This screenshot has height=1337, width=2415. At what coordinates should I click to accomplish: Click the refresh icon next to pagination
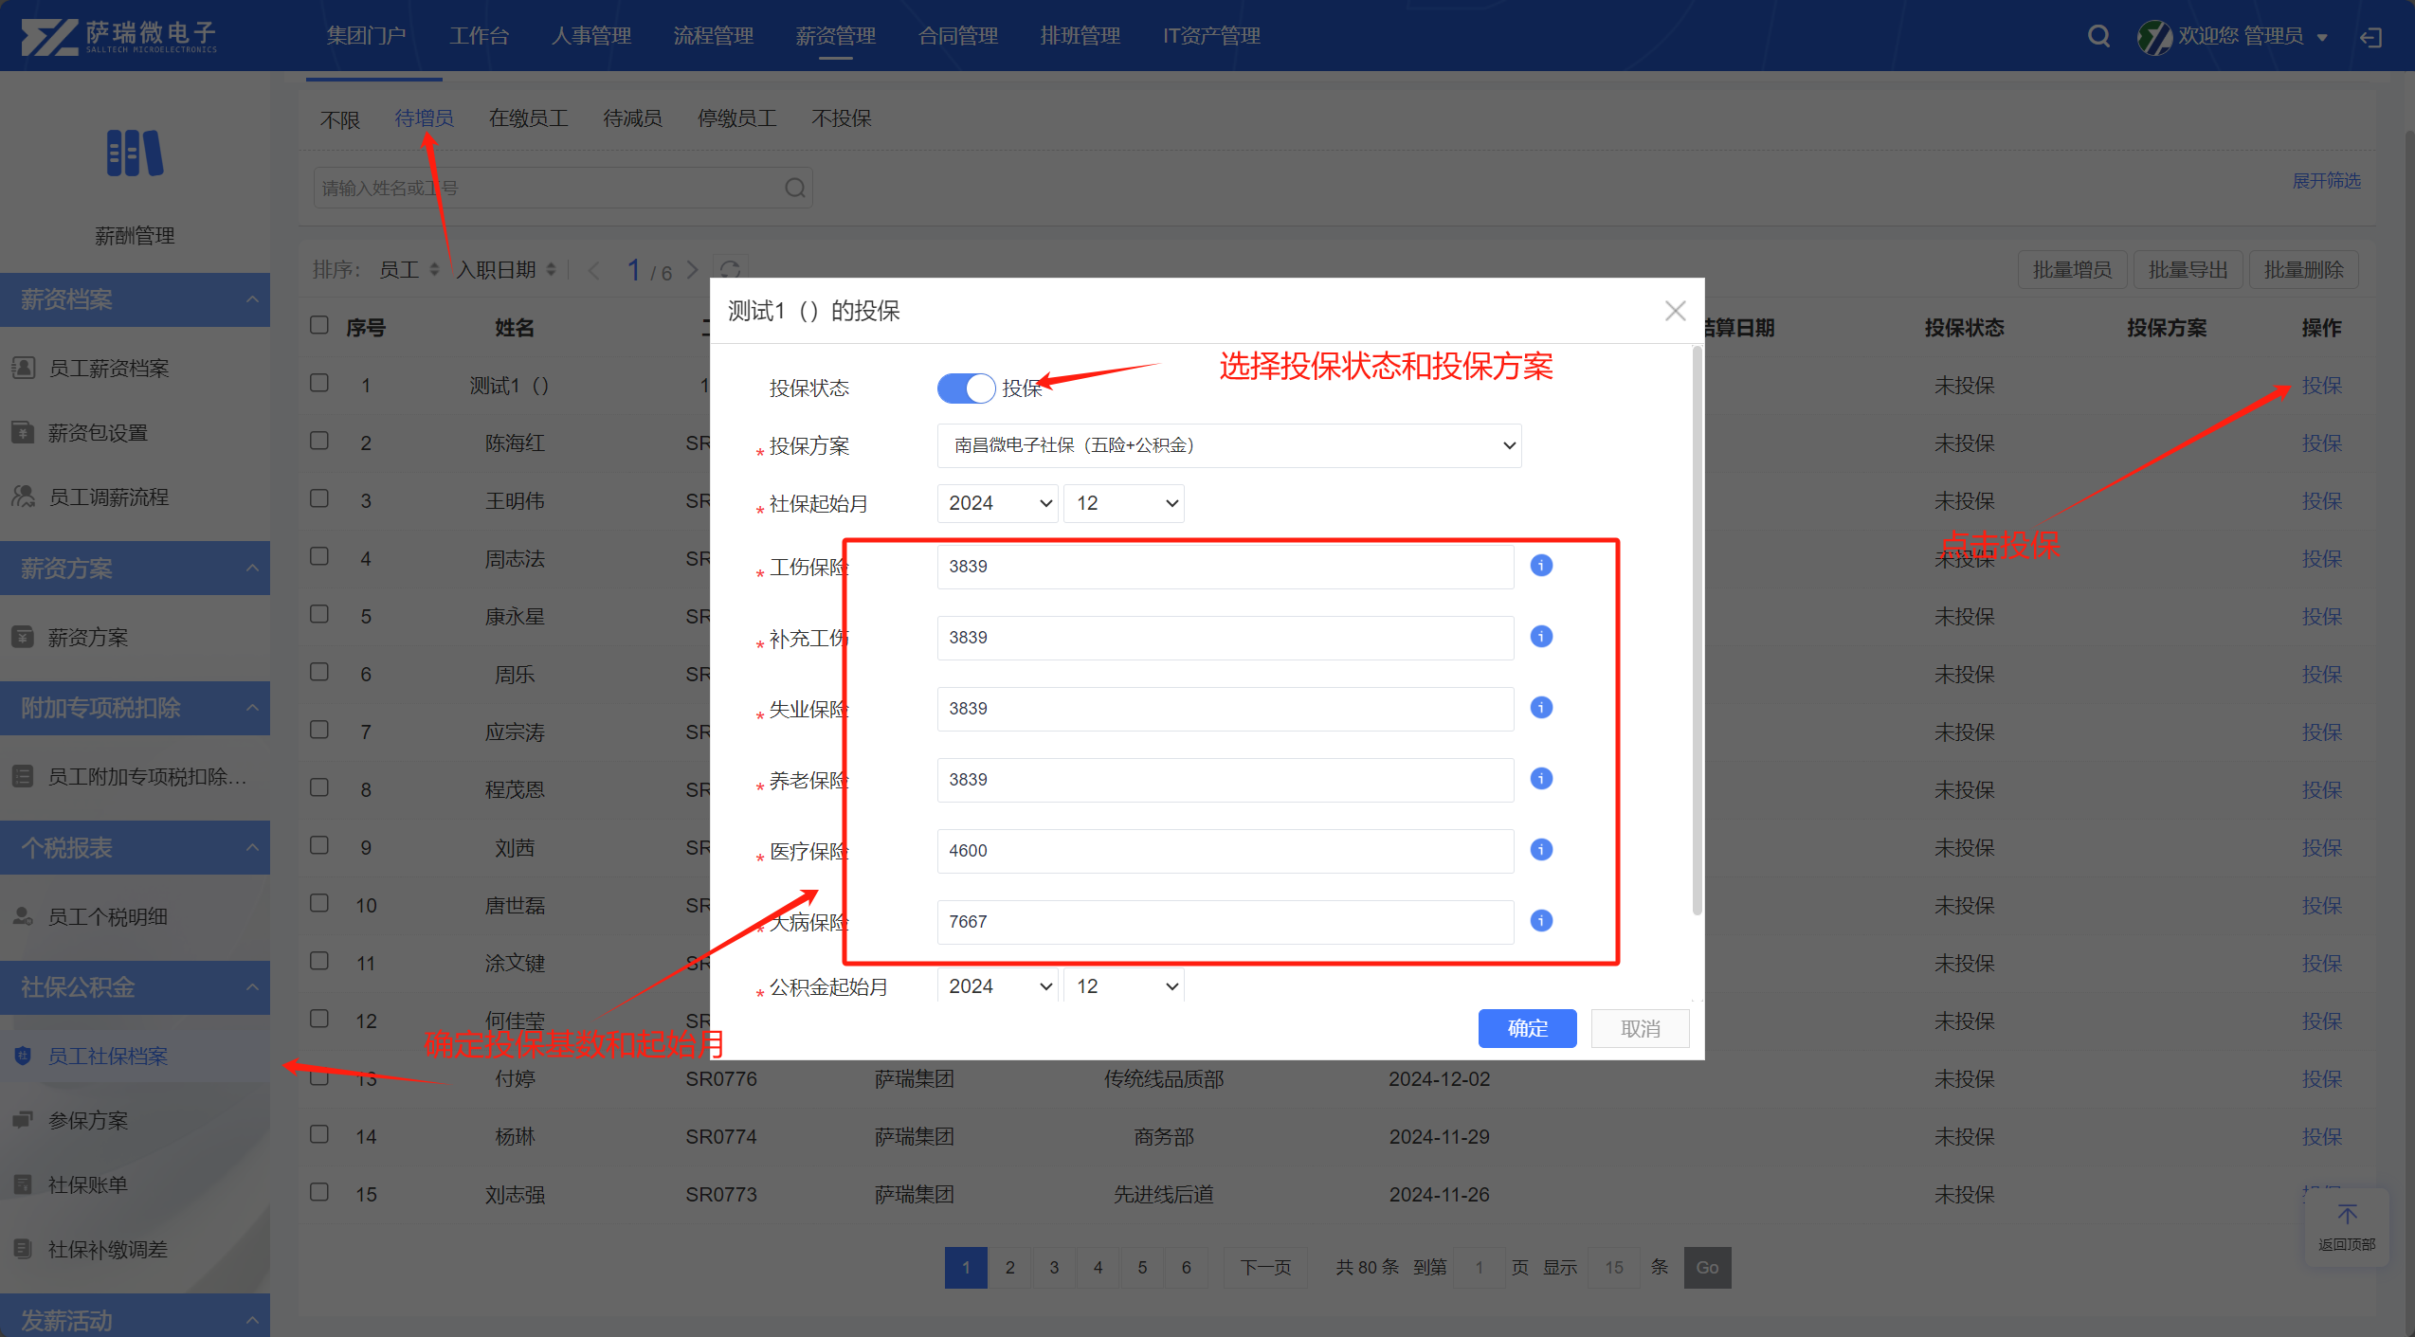pyautogui.click(x=730, y=270)
